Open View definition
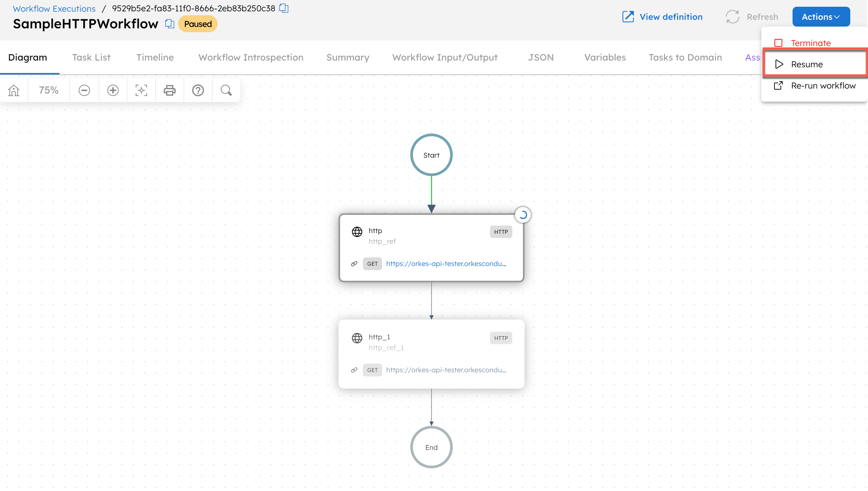The image size is (868, 491). click(670, 16)
